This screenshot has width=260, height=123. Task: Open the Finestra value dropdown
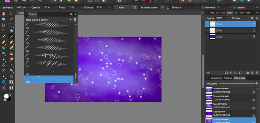click(197, 7)
